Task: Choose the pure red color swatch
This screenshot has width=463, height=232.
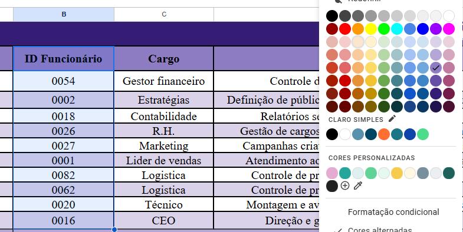Action: (x=345, y=29)
